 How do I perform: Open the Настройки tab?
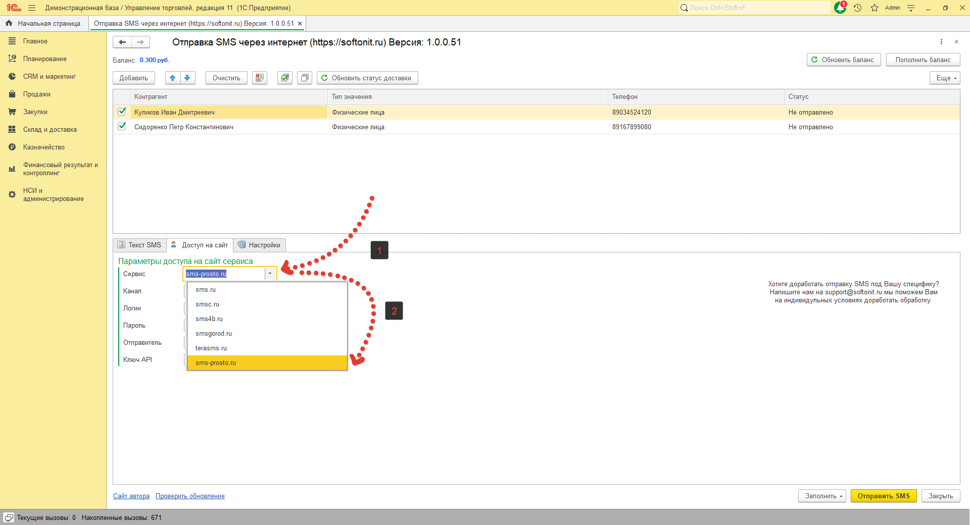point(260,245)
